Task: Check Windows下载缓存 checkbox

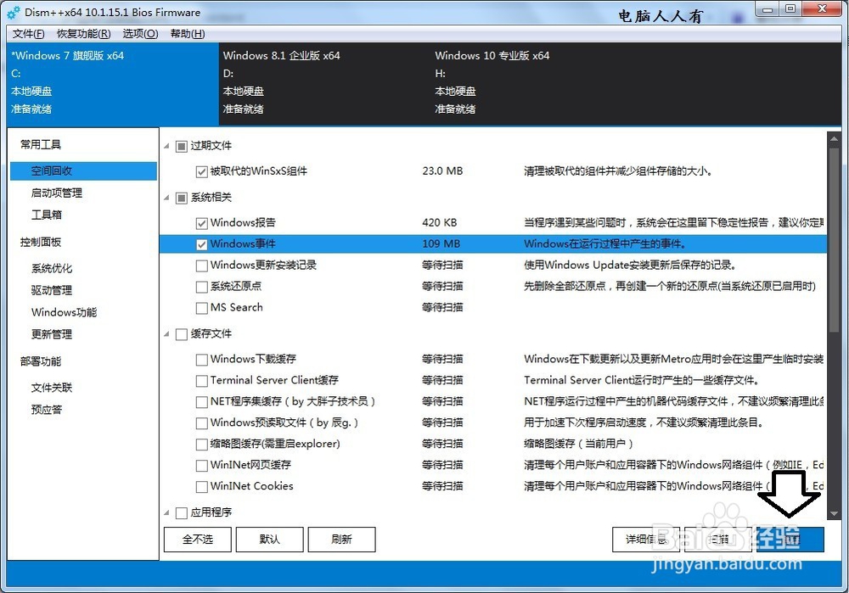Action: (x=201, y=359)
